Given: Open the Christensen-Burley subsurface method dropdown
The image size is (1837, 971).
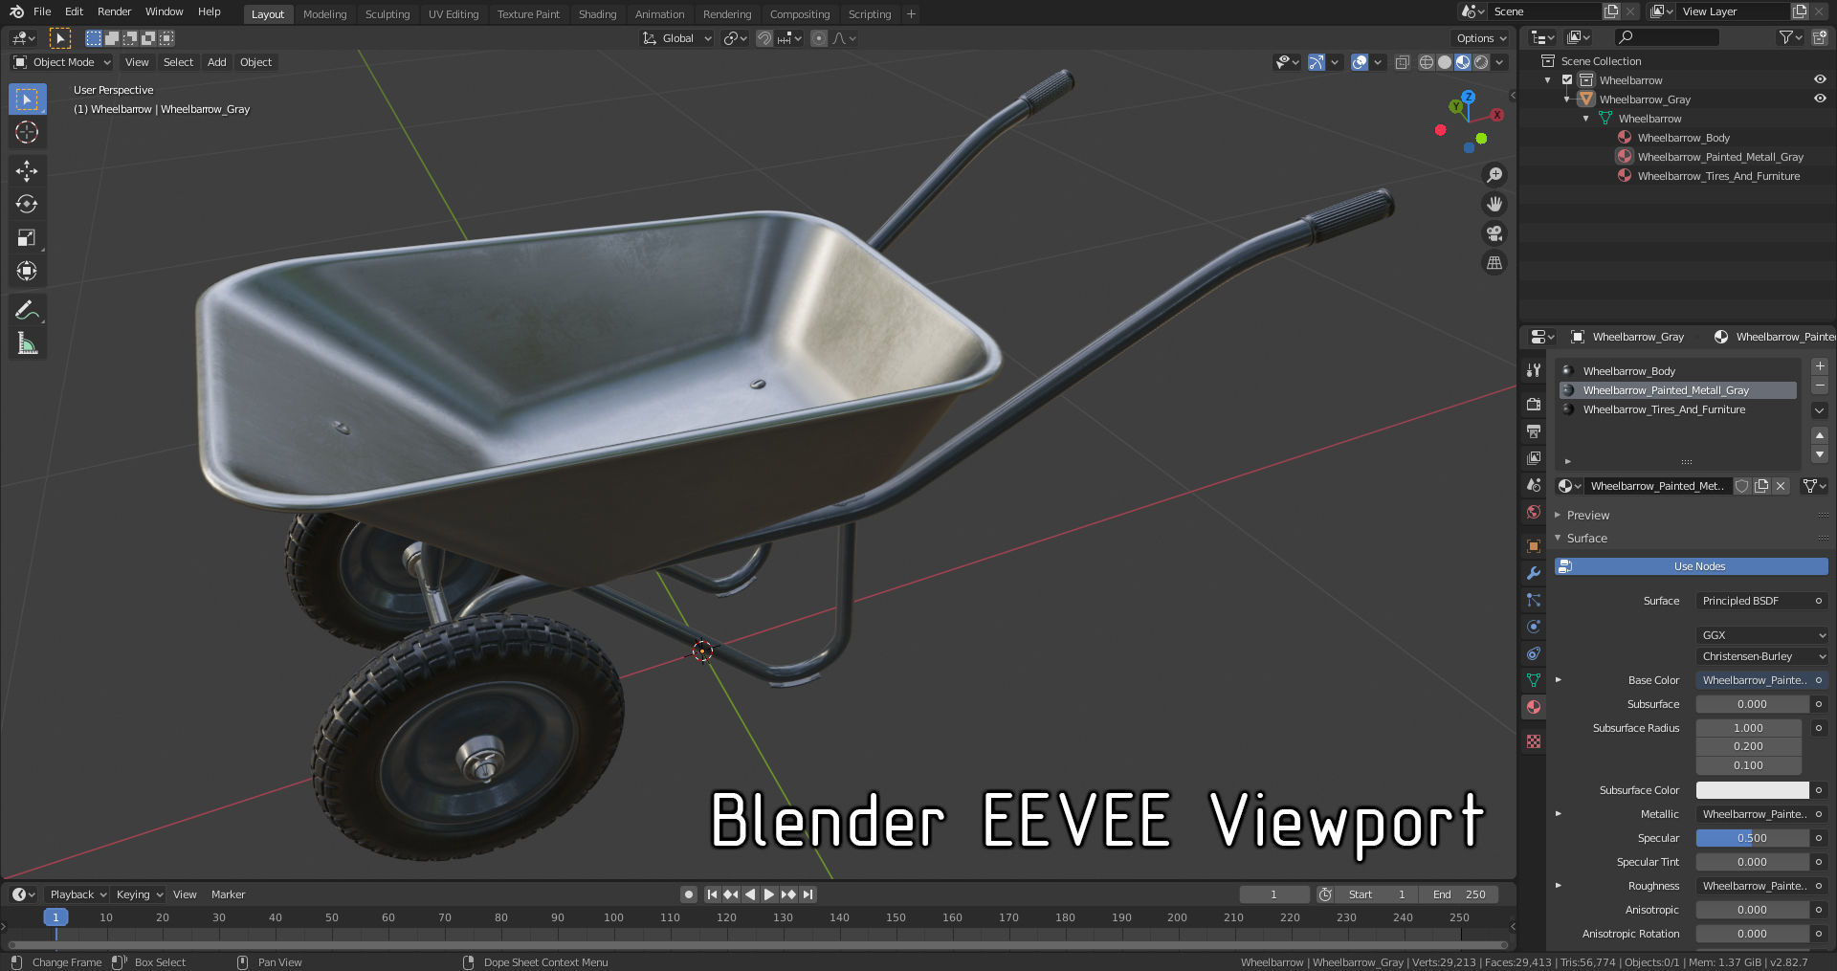Looking at the screenshot, I should pos(1762,656).
